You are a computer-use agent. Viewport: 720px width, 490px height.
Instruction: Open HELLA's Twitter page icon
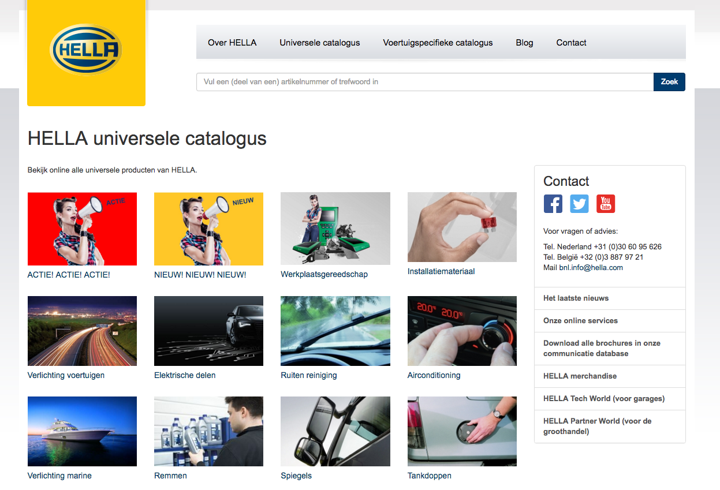pyautogui.click(x=579, y=204)
